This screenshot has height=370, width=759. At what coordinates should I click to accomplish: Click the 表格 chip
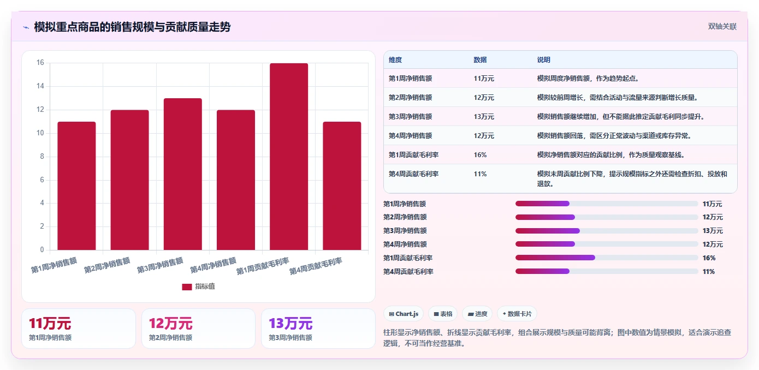443,314
